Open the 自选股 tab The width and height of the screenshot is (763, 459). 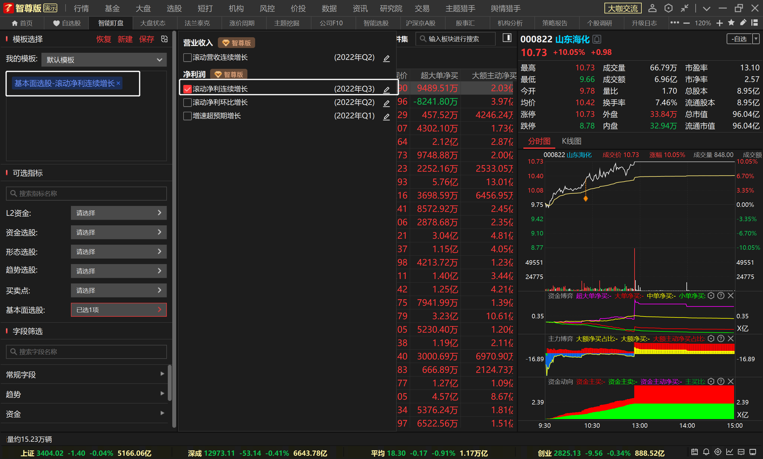click(x=67, y=23)
